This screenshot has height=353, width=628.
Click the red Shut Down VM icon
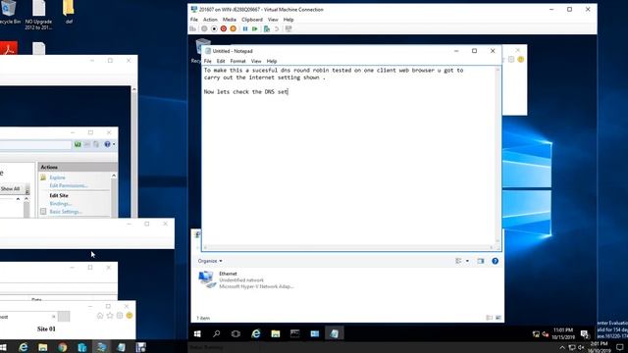[x=224, y=28]
